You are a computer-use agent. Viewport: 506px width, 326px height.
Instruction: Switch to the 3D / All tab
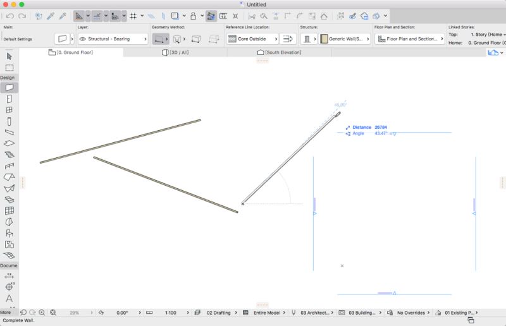175,52
